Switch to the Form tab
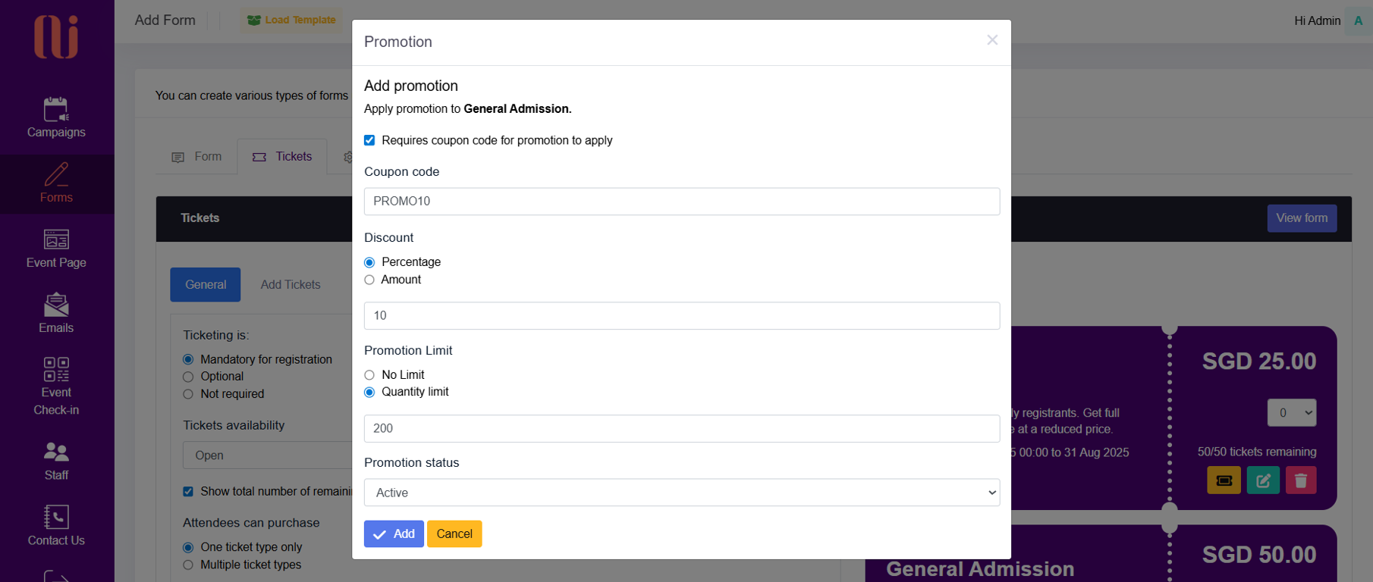Image resolution: width=1373 pixels, height=582 pixels. click(x=197, y=157)
